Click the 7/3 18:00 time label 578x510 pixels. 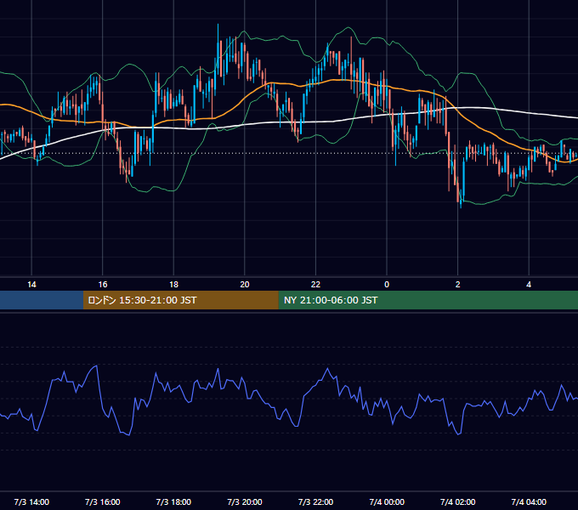coord(173,501)
